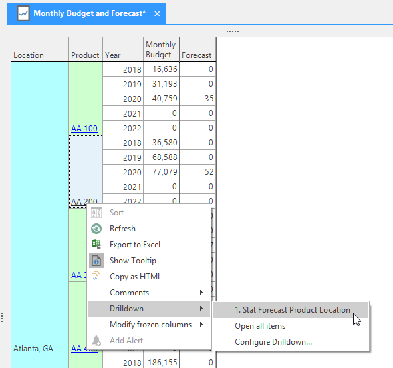Click the chart icon on Monthly Budget tab
This screenshot has height=368, width=393.
23,13
